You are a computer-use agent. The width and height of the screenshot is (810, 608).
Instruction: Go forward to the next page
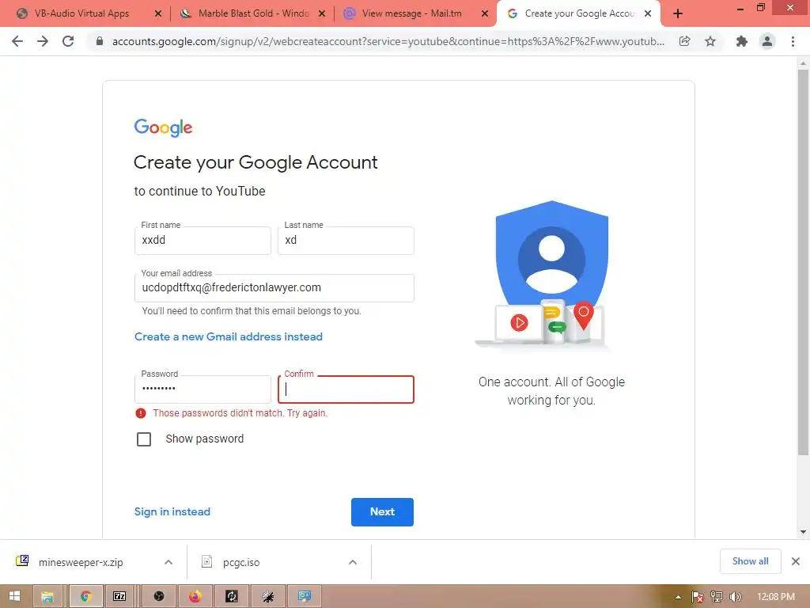tap(43, 41)
